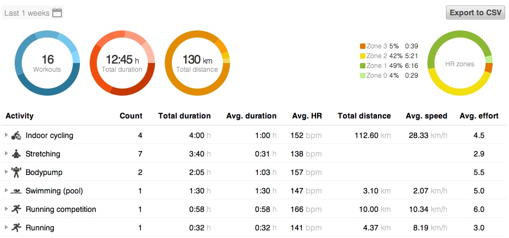Click the Stretching activity icon
Image resolution: width=509 pixels, height=238 pixels.
16,154
